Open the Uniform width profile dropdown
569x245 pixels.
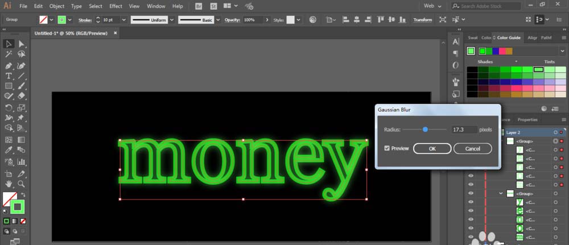(x=172, y=20)
